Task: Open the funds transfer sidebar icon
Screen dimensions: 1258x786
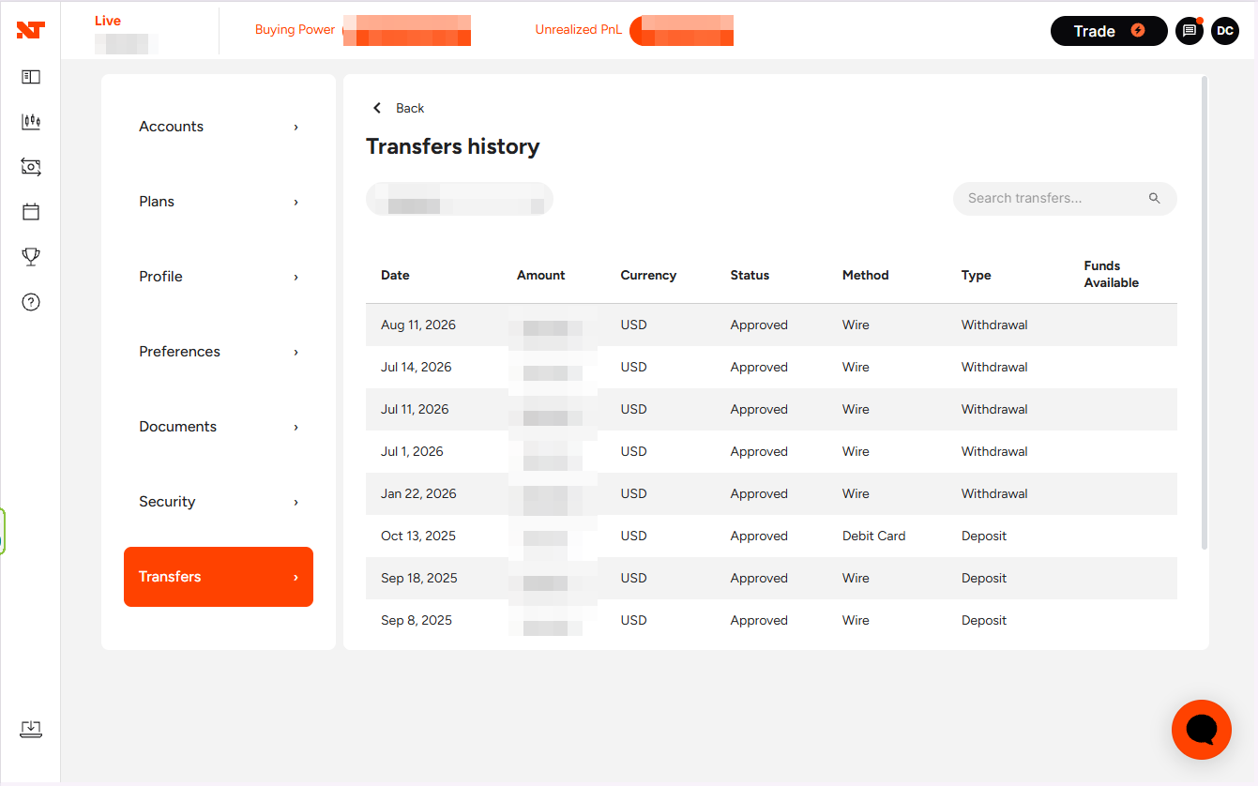Action: point(31,167)
